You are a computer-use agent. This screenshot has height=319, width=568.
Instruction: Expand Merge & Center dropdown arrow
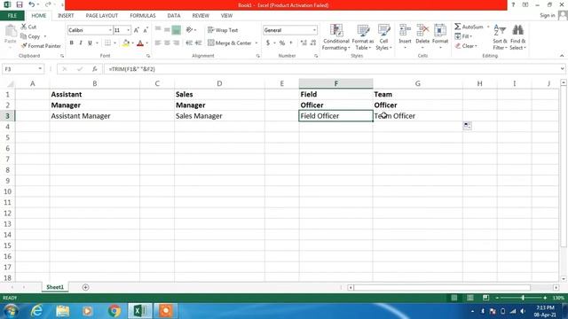pos(256,43)
